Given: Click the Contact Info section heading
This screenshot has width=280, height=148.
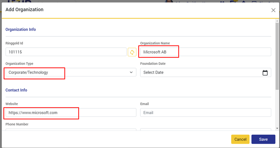Looking at the screenshot, I should (x=16, y=90).
